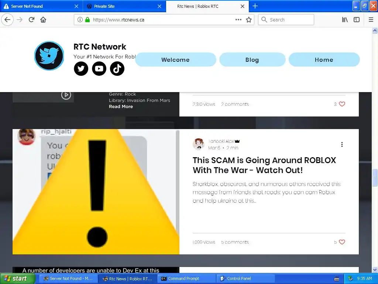Image resolution: width=378 pixels, height=284 pixels.
Task: Click the RTC Network site title
Action: pos(100,47)
